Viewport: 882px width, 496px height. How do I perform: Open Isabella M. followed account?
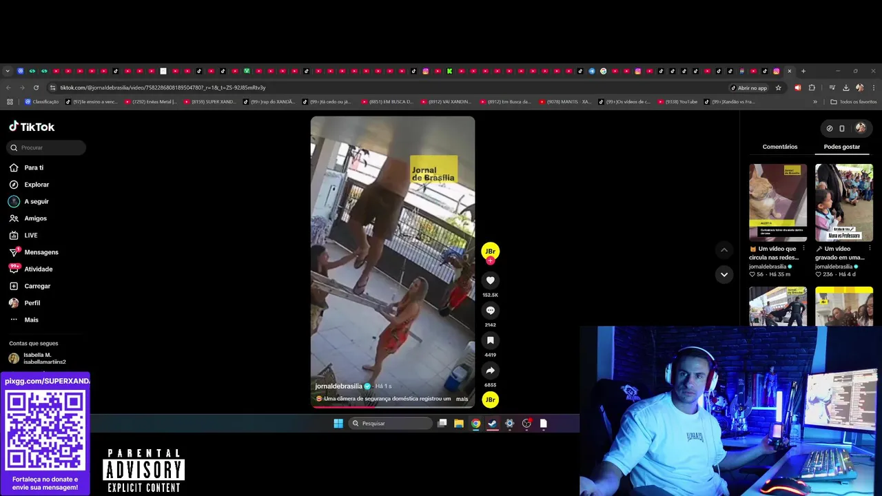tap(45, 358)
